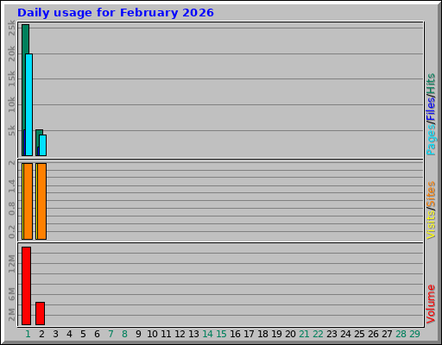Viewport: 442px width, 345px height.
Task: Click day '15' on the x-axis
Action: click(221, 334)
